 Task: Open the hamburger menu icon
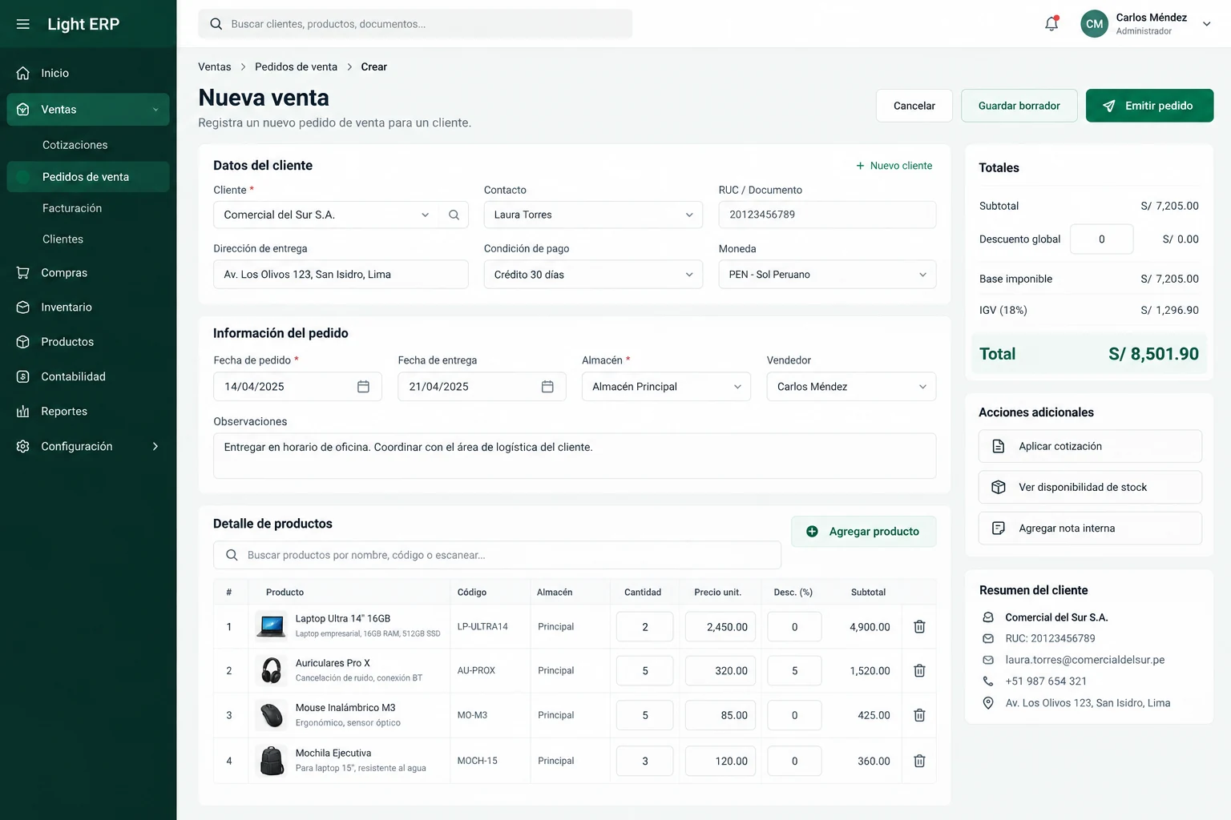click(23, 24)
